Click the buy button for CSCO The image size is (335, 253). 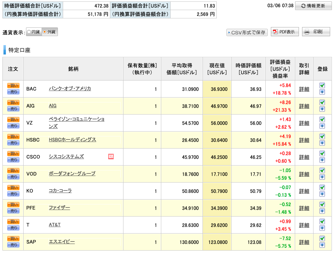(x=13, y=153)
